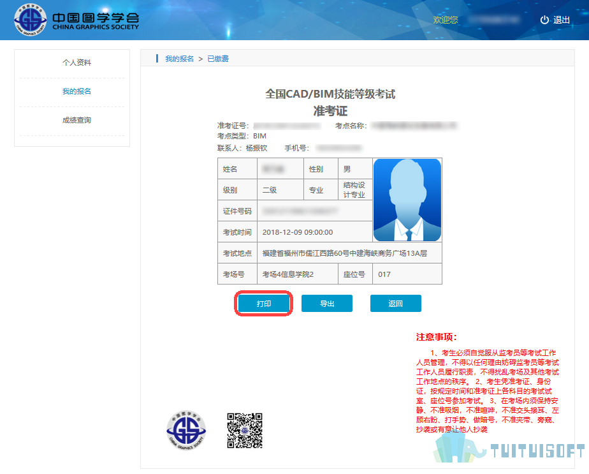Open 个人资料 in the sidebar
589x474 pixels.
tap(76, 63)
